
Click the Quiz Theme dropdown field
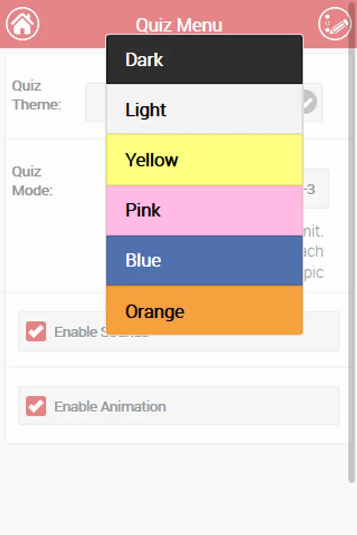pyautogui.click(x=95, y=103)
